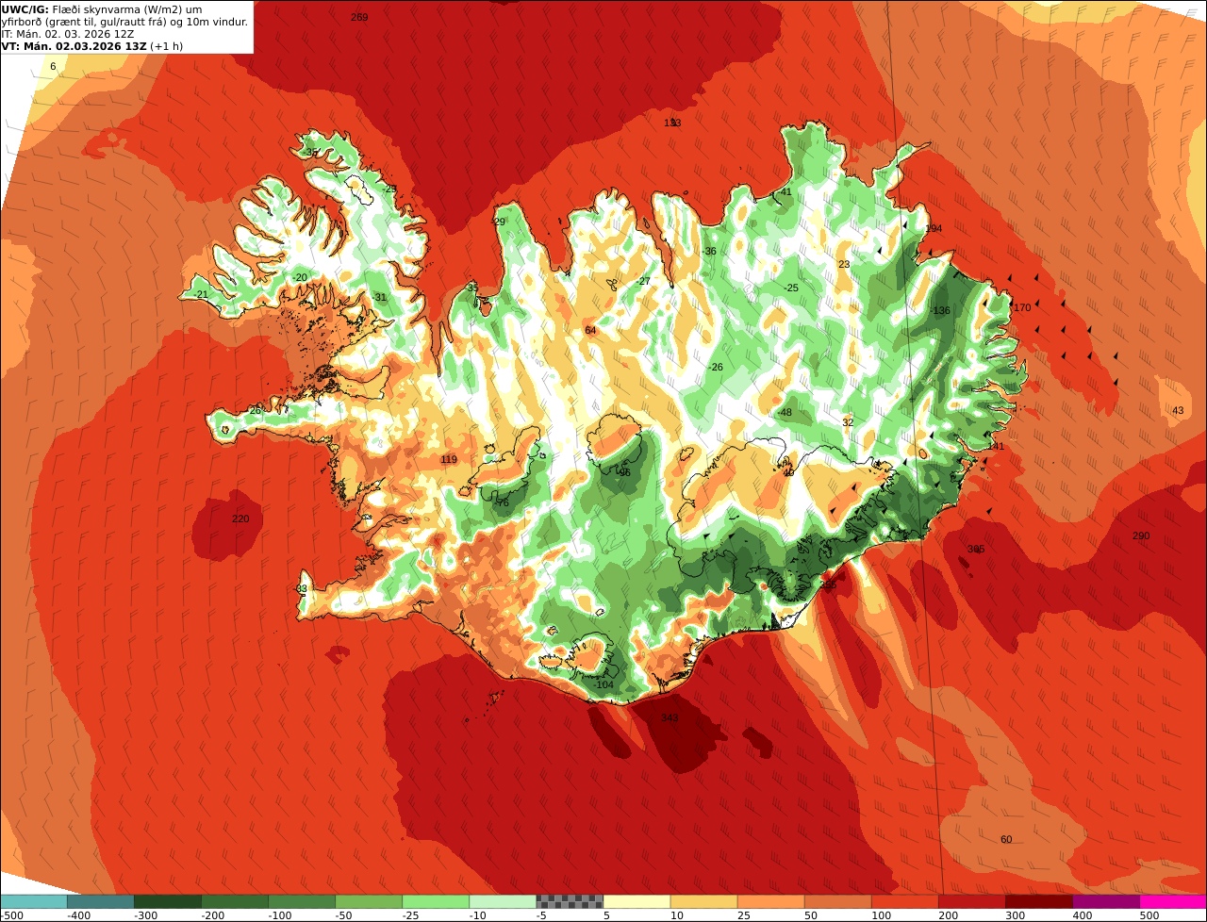Click the legend label -100
This screenshot has height=922, width=1207.
pyautogui.click(x=278, y=915)
